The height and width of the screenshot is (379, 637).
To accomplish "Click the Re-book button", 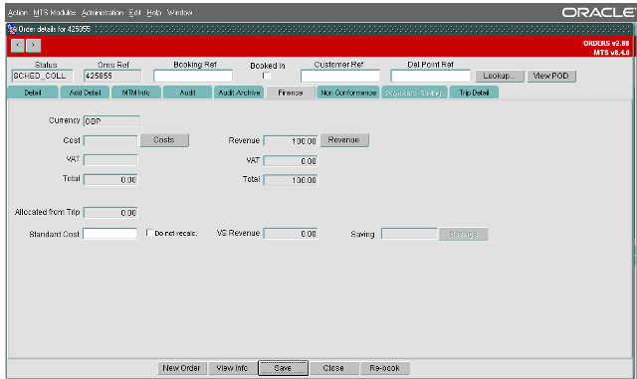I will tap(384, 368).
